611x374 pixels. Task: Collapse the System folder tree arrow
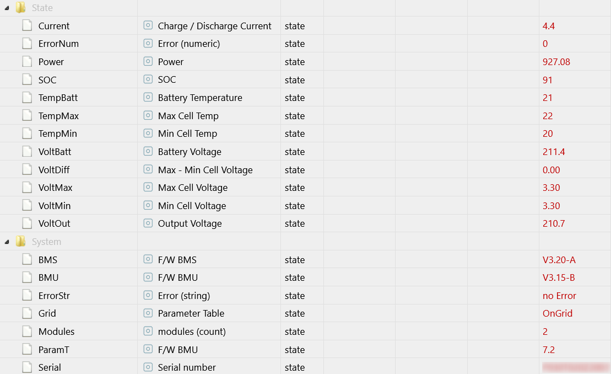(7, 242)
